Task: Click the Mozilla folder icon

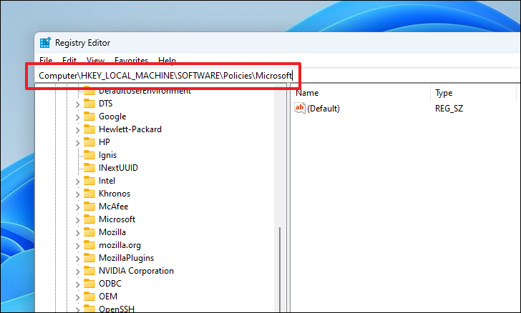Action: point(89,232)
